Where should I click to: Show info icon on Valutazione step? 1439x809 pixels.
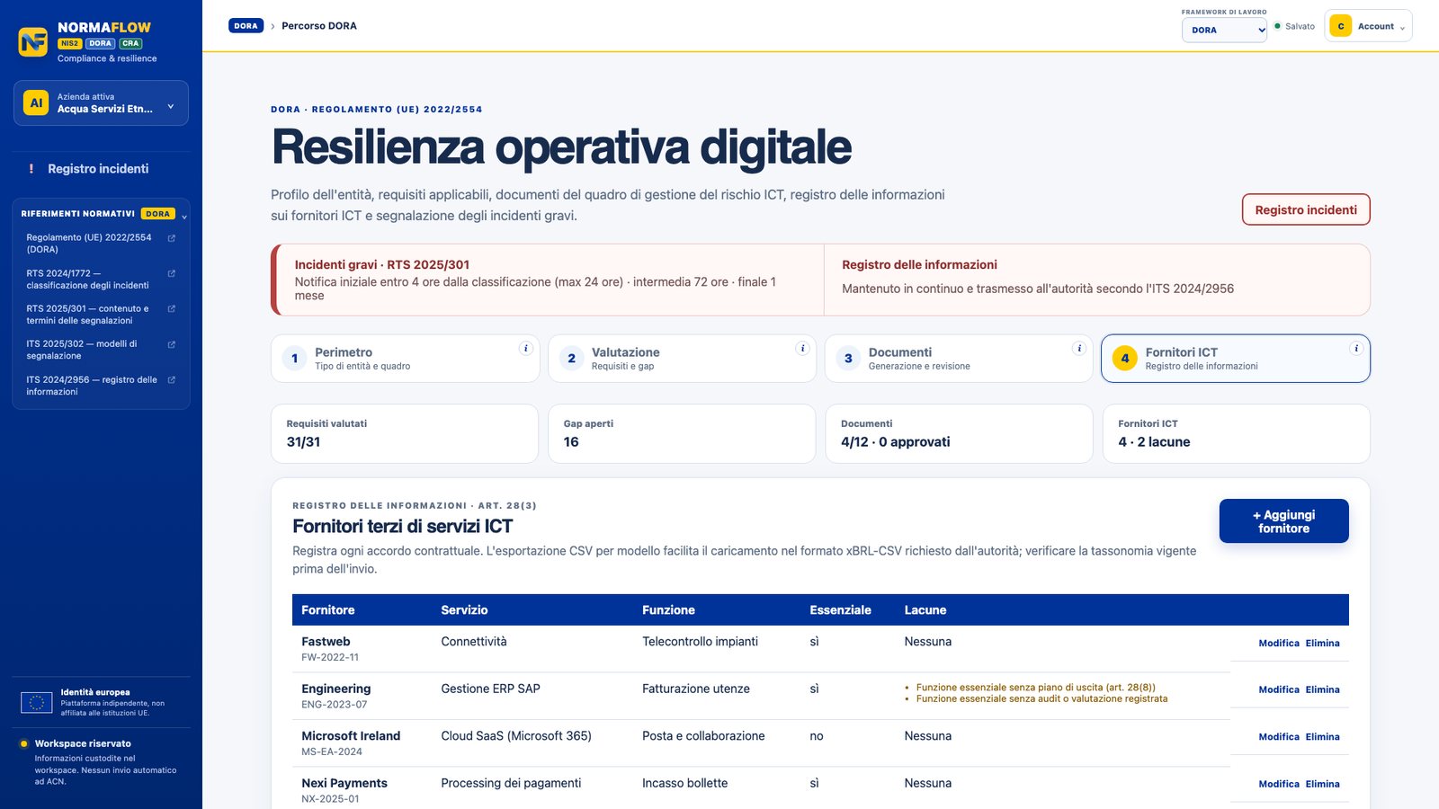pos(802,349)
